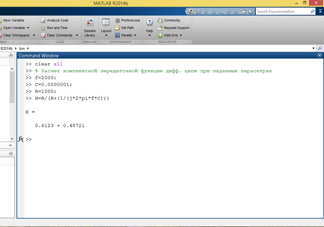Viewport: 324px width, 227px height.
Task: Click the Switch Windows icon
Action: pos(244,11)
